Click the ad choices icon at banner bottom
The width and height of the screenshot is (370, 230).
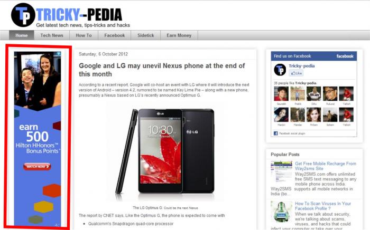click(x=57, y=225)
